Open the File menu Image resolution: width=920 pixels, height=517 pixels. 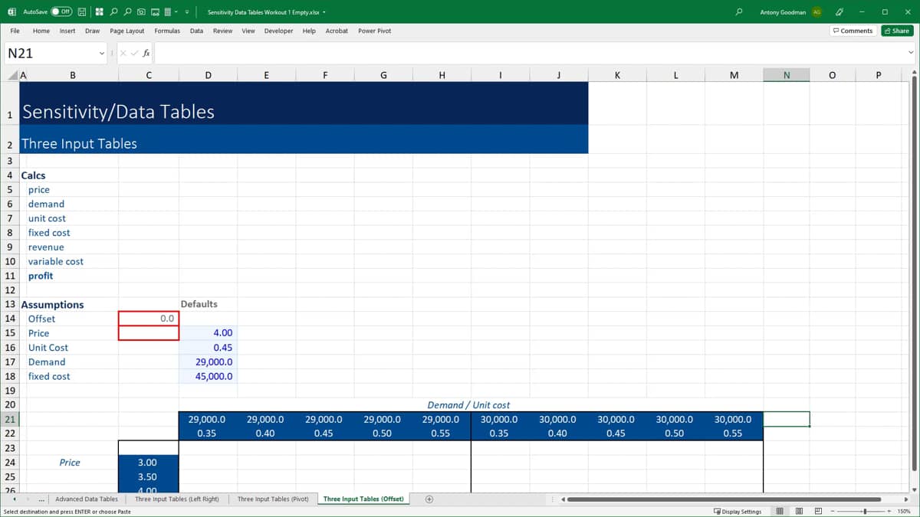pyautogui.click(x=15, y=31)
